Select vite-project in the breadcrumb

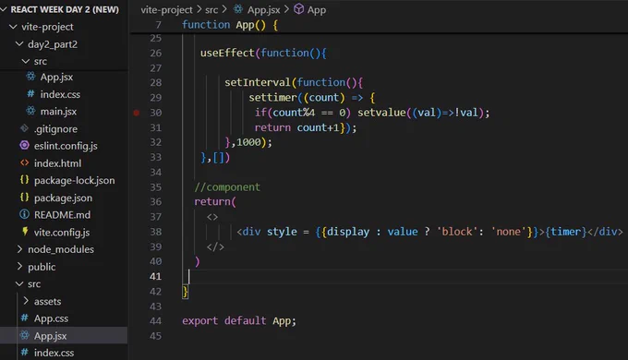[x=166, y=10]
